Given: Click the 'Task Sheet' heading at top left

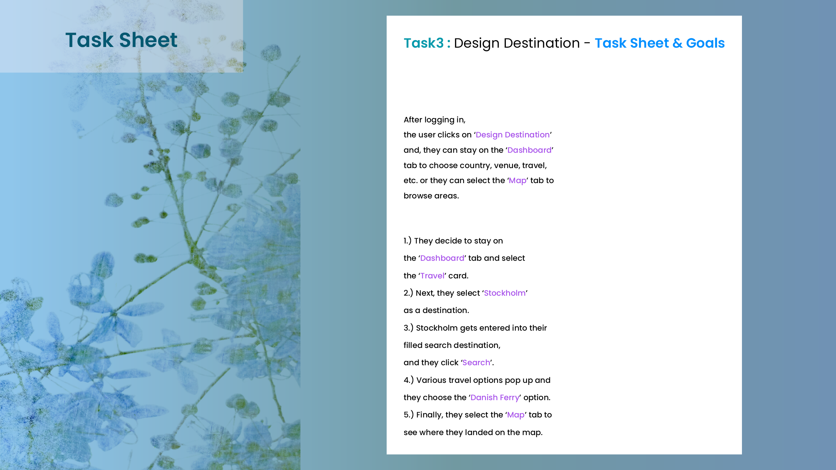Looking at the screenshot, I should coord(121,40).
